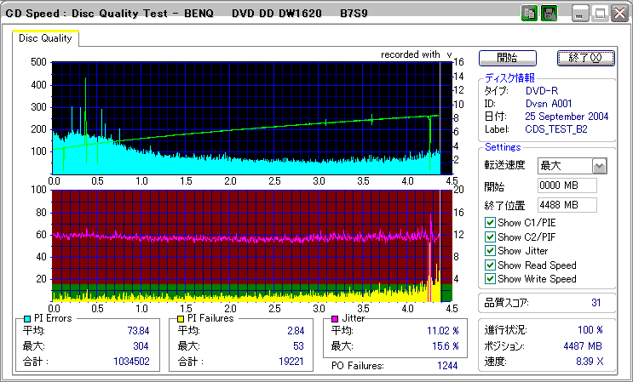Click the yellow PI Failures legend square
Image resolution: width=633 pixels, height=382 pixels.
181,319
